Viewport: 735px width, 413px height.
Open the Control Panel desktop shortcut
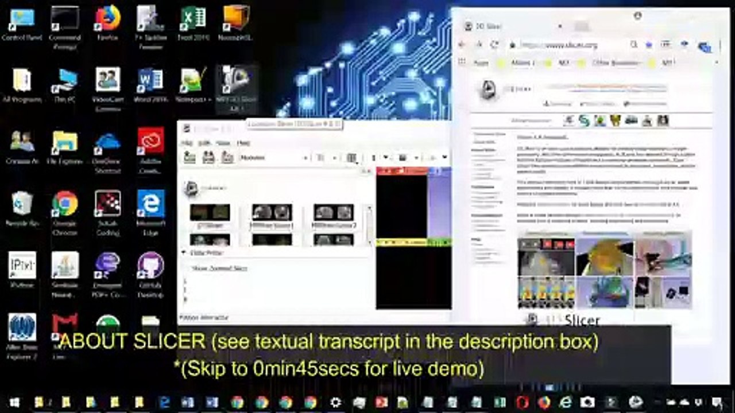tap(22, 23)
